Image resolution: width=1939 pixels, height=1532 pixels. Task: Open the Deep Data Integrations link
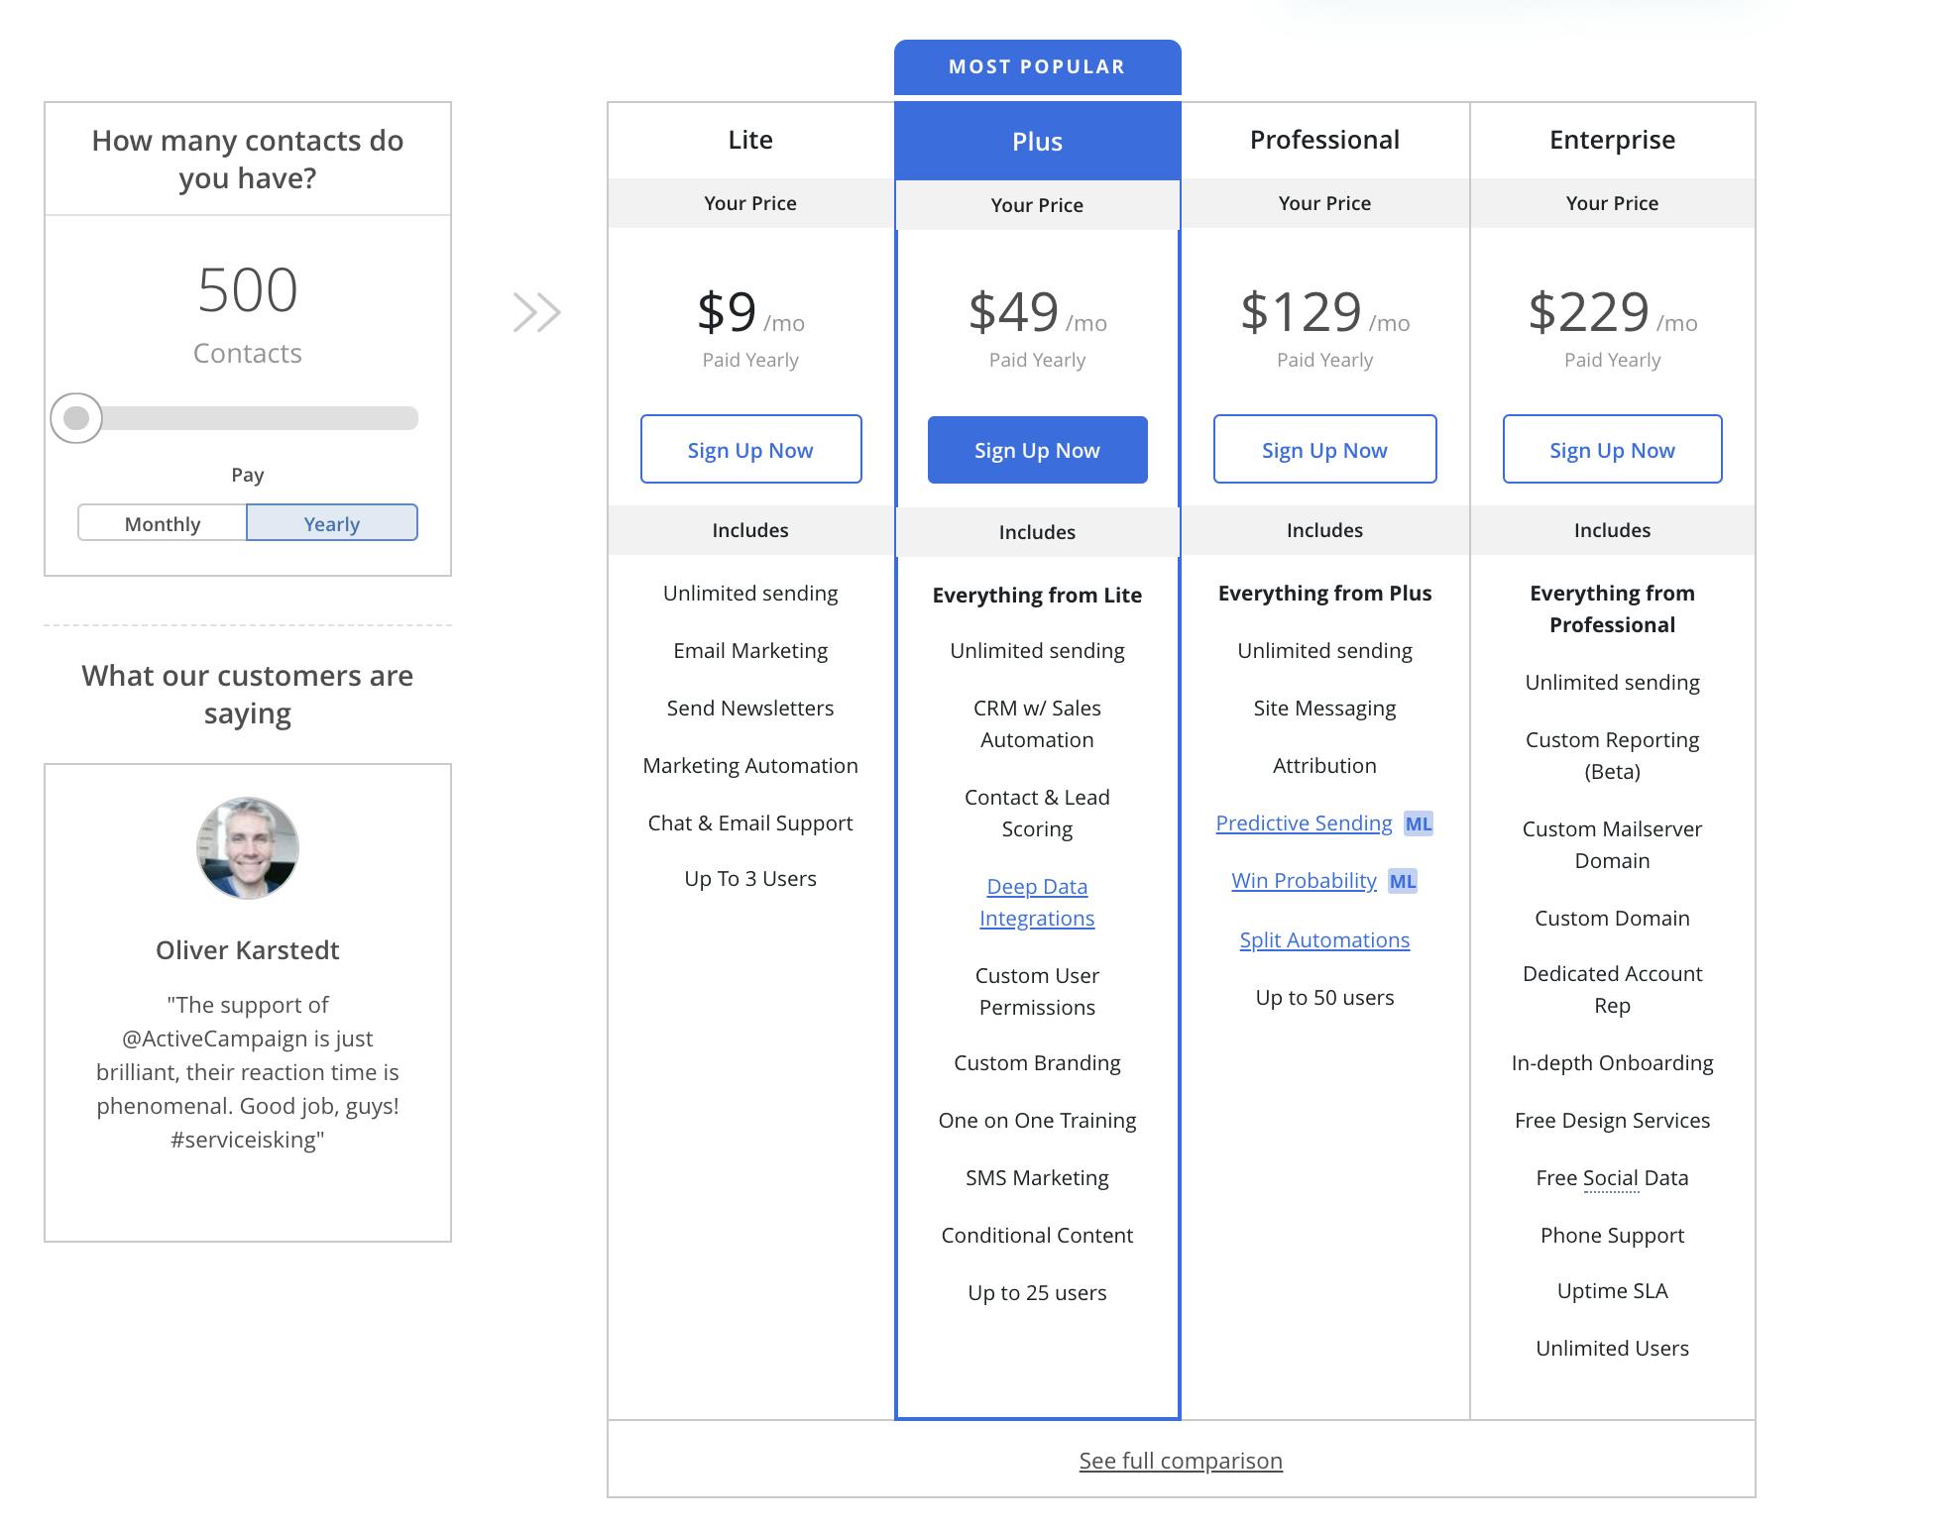1037,903
